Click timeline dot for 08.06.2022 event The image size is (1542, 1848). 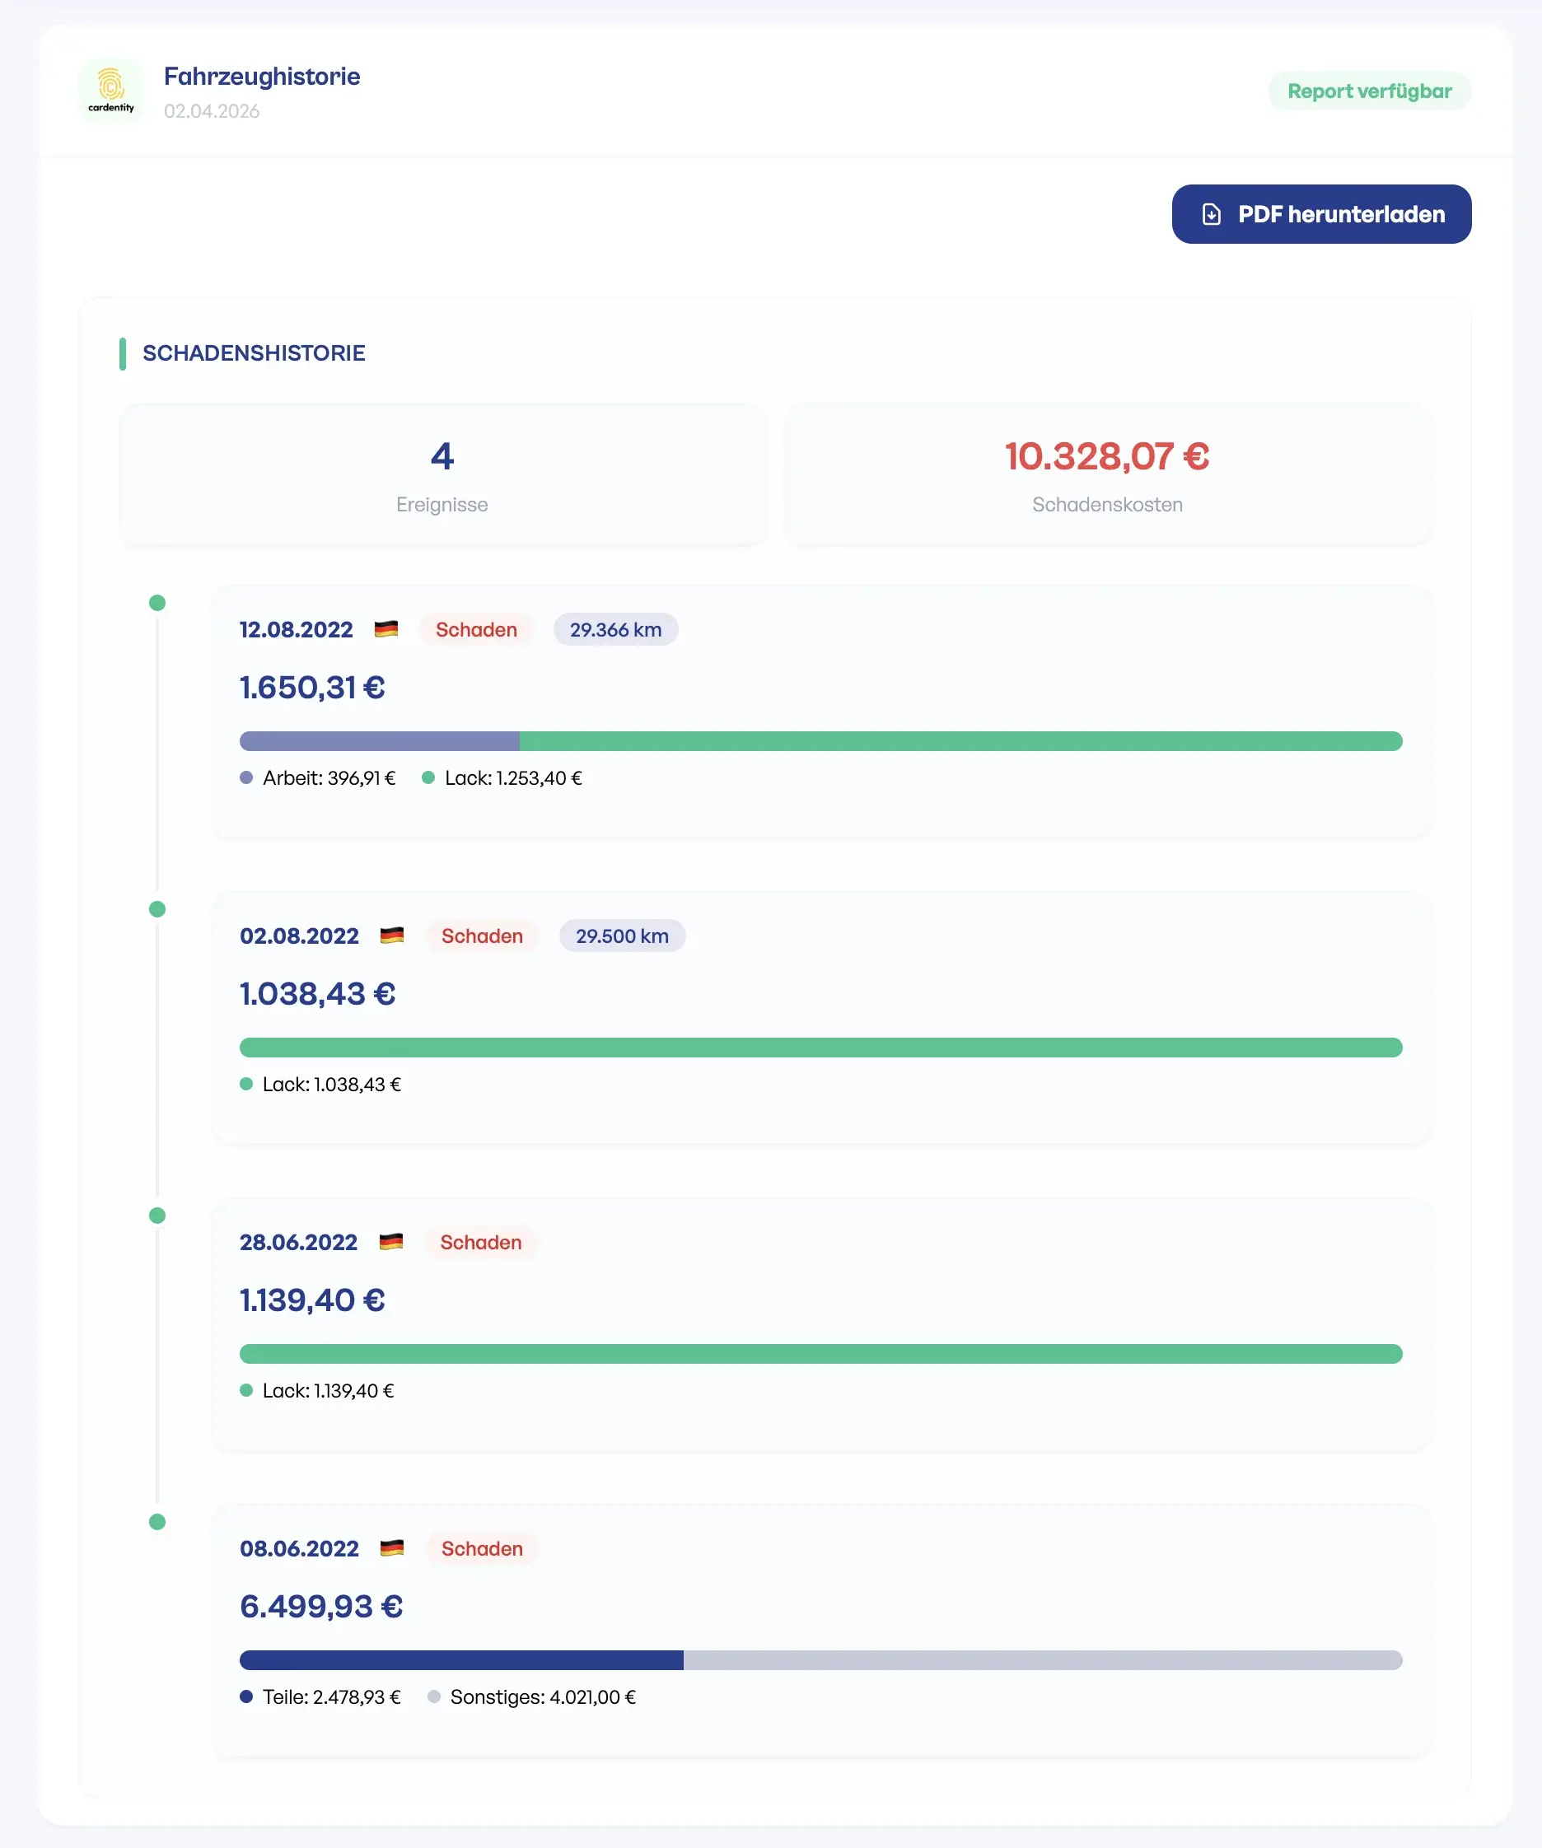157,1522
